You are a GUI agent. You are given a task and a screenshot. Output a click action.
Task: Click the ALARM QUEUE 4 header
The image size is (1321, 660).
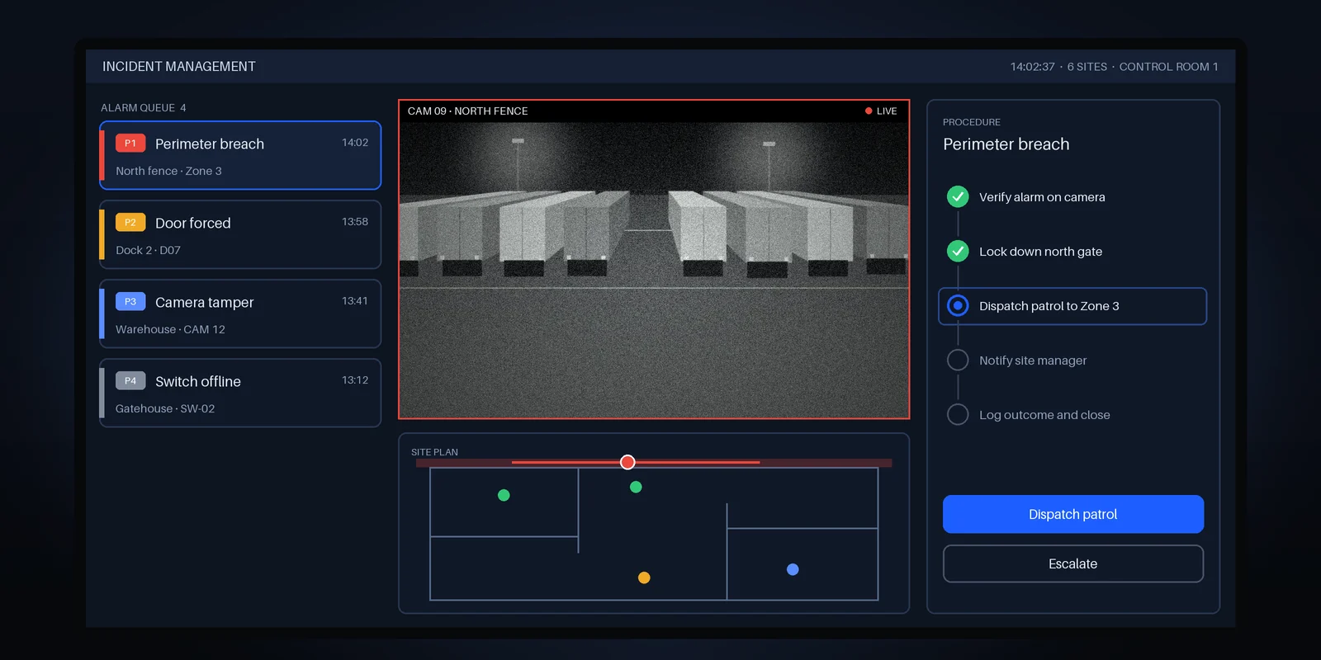pos(144,107)
